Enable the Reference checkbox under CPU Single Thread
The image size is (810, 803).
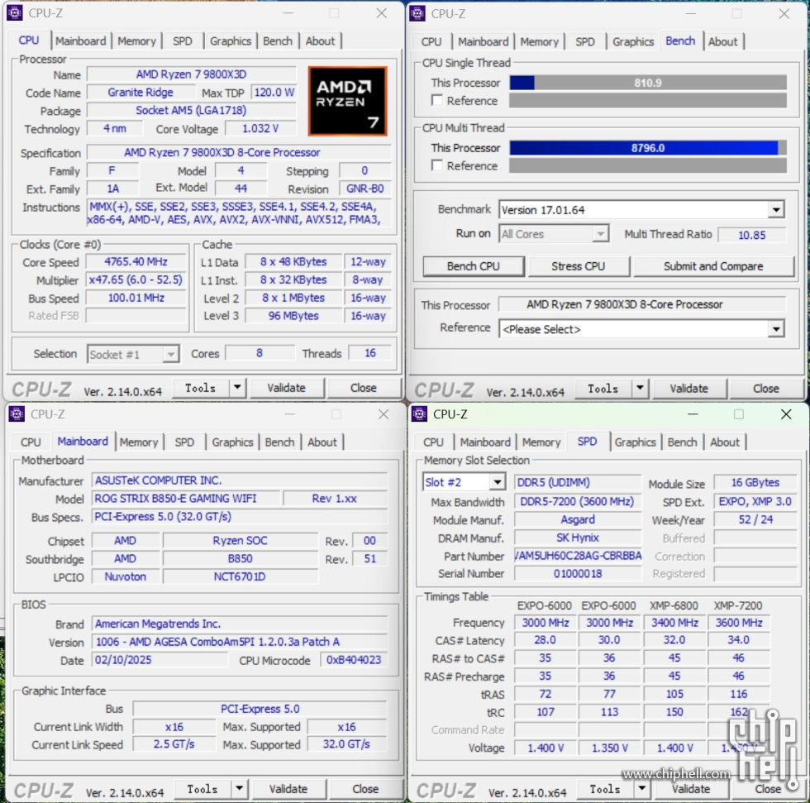[437, 100]
